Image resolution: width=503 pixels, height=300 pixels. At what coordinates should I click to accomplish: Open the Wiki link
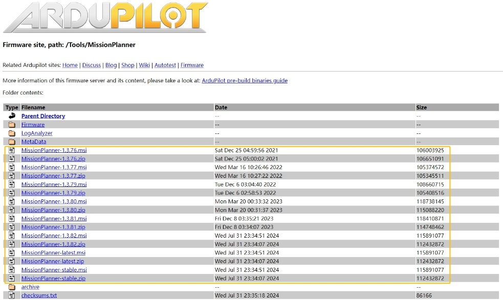[144, 65]
